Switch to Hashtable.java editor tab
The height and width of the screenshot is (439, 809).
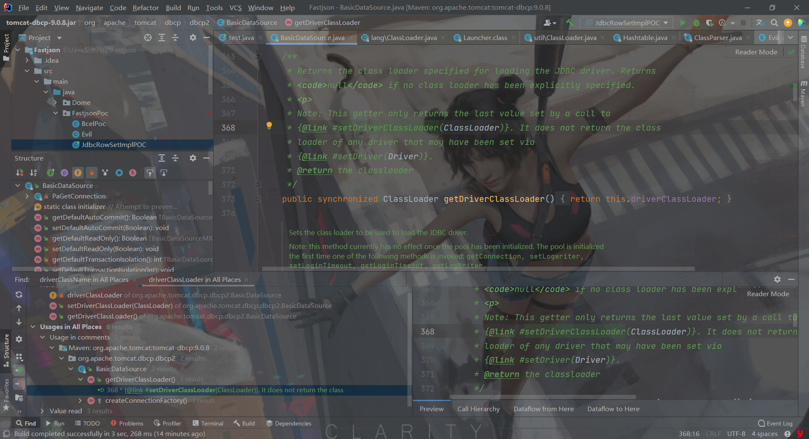pos(645,37)
